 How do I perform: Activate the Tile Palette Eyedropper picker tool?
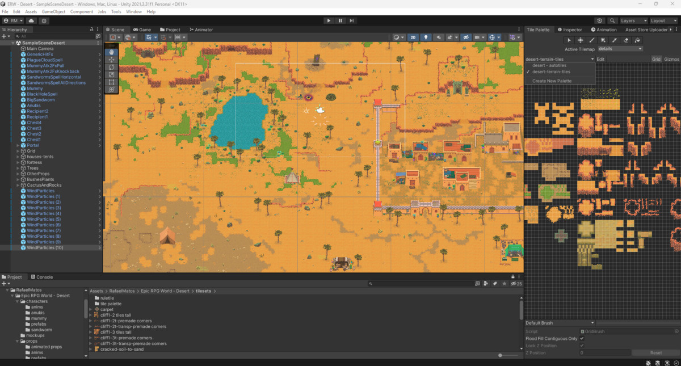pyautogui.click(x=615, y=40)
